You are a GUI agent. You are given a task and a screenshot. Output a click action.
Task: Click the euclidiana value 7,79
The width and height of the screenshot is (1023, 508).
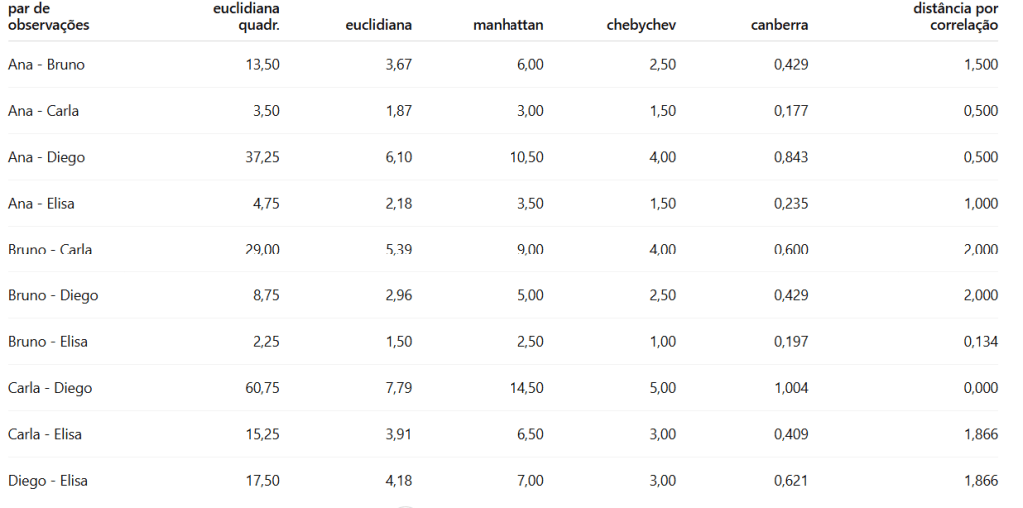pos(398,388)
